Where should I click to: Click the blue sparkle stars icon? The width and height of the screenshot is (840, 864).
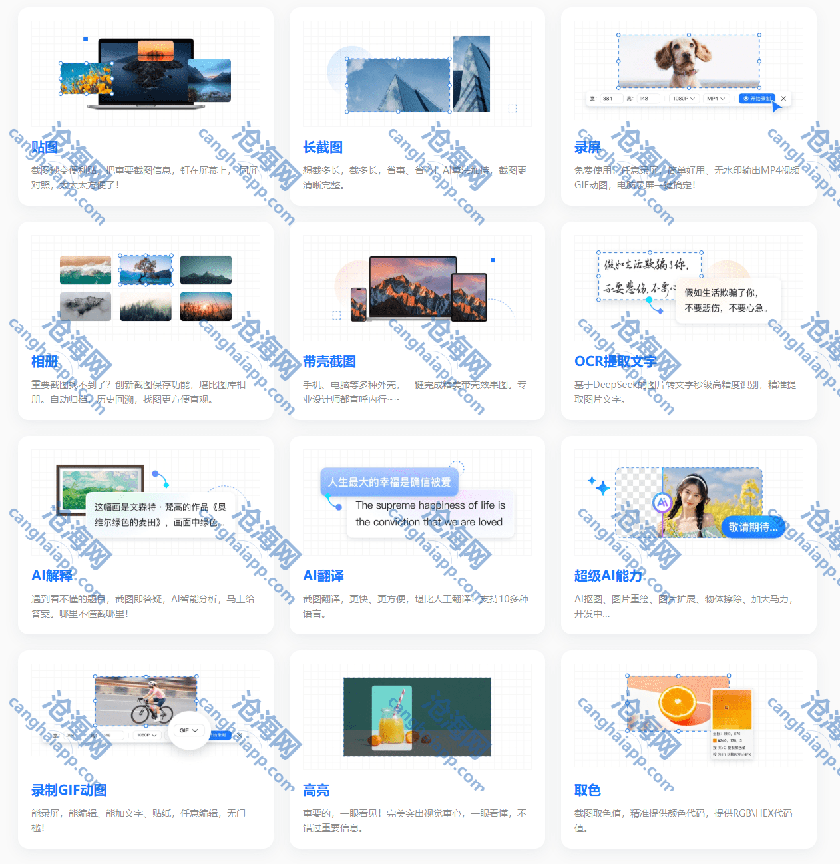[599, 486]
